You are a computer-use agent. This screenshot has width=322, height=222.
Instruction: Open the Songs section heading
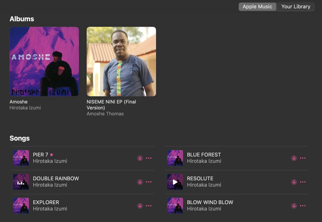[x=20, y=138]
